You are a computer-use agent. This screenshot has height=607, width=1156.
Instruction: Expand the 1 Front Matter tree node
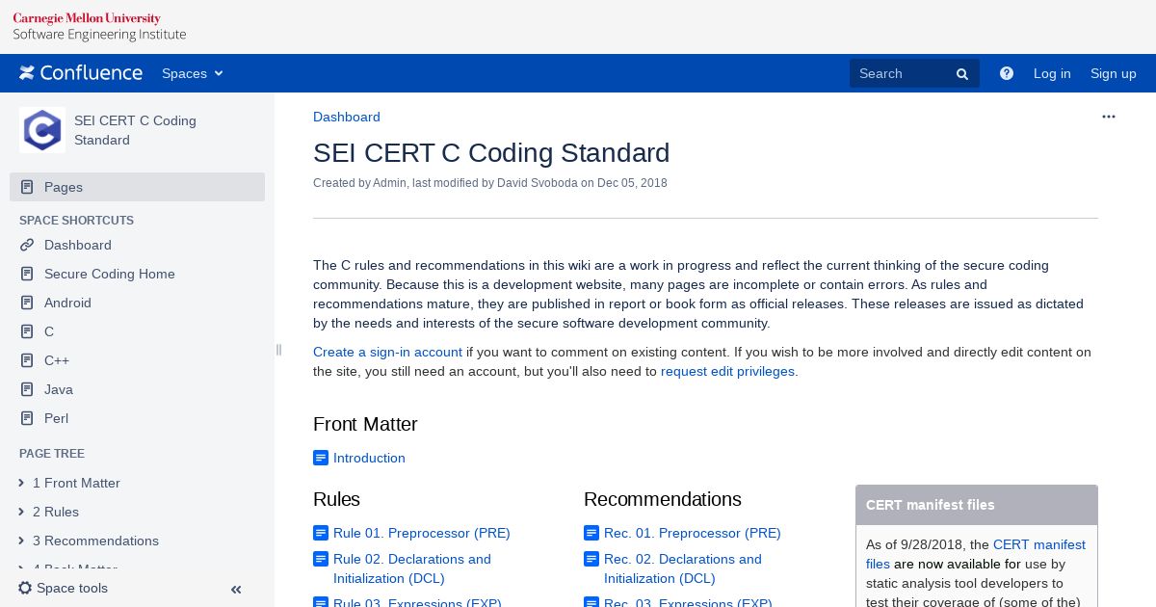pyautogui.click(x=22, y=483)
